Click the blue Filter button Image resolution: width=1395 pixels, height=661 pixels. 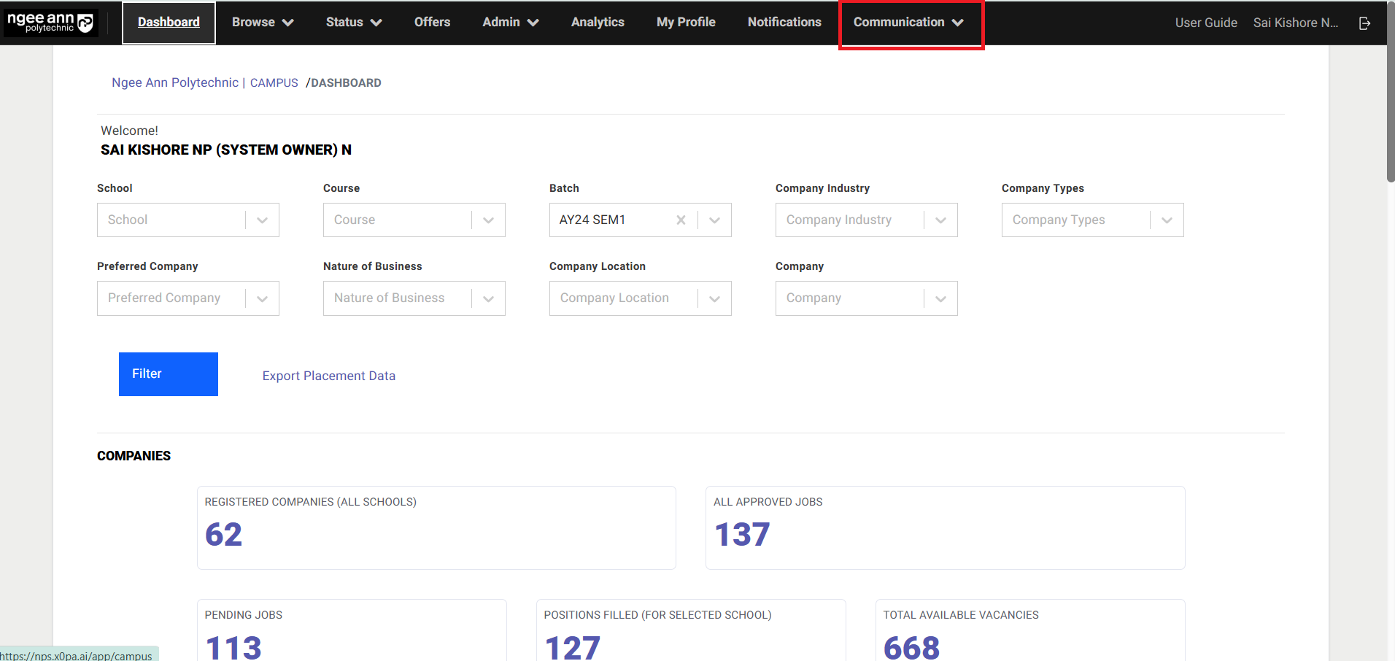pos(169,374)
